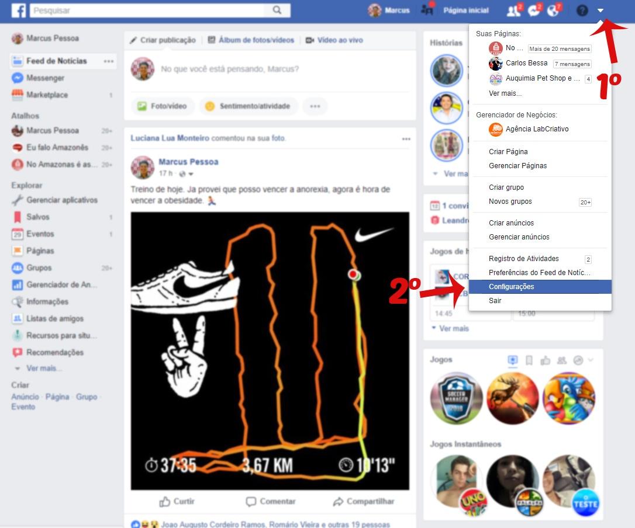Select Vídeo ao vivo tab
The image size is (635, 528).
(334, 40)
